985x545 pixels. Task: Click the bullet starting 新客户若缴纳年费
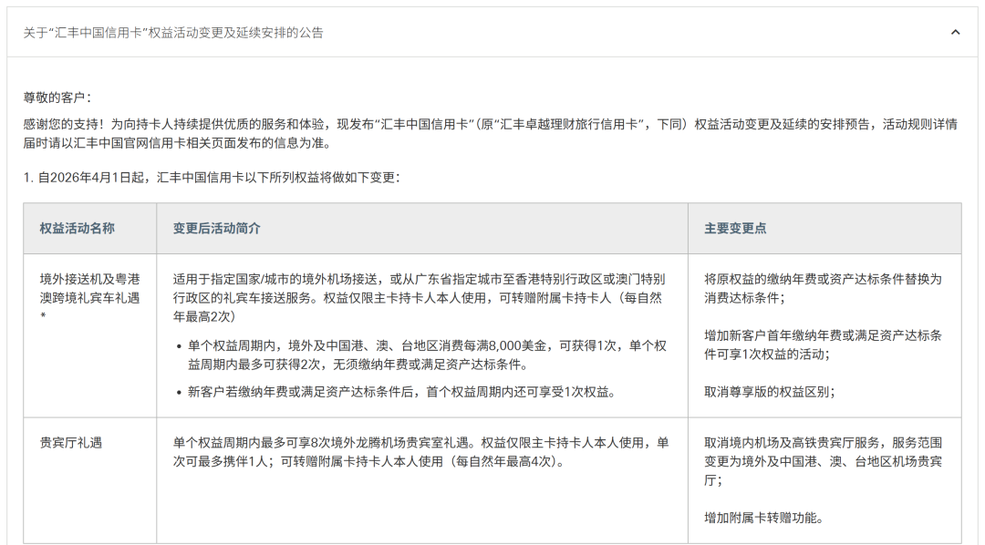tap(402, 393)
